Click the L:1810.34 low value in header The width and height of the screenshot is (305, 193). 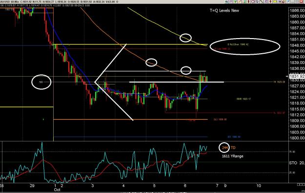(61, 2)
